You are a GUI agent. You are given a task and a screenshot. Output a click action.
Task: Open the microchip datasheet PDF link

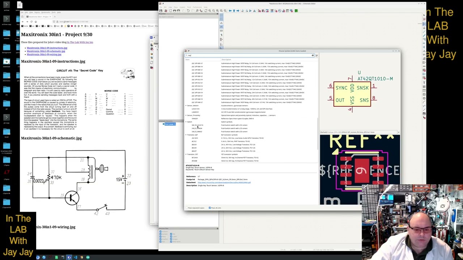[x=224, y=182]
